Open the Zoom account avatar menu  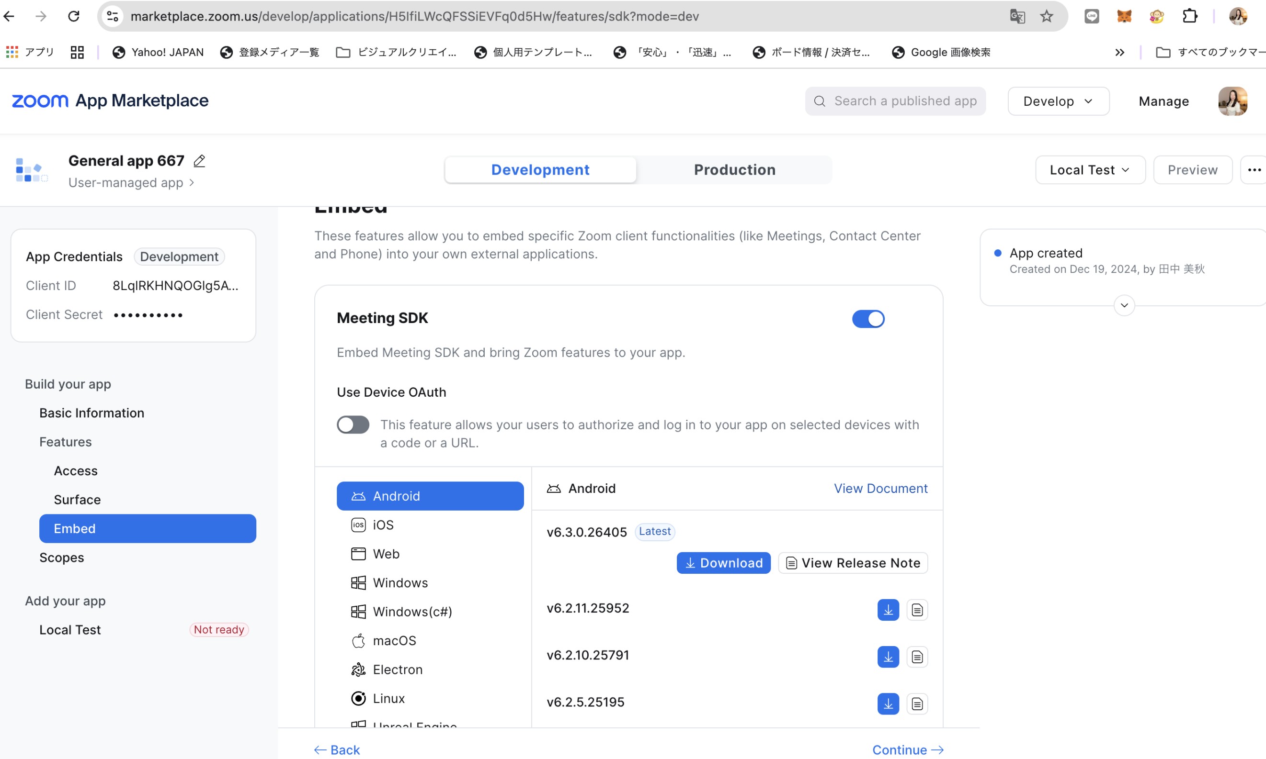[x=1232, y=101]
